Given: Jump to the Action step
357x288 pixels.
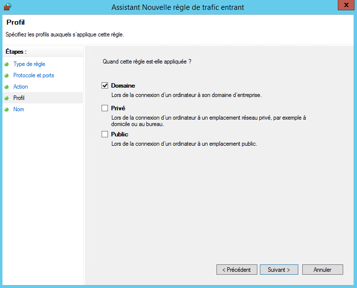Looking at the screenshot, I should pyautogui.click(x=21, y=87).
